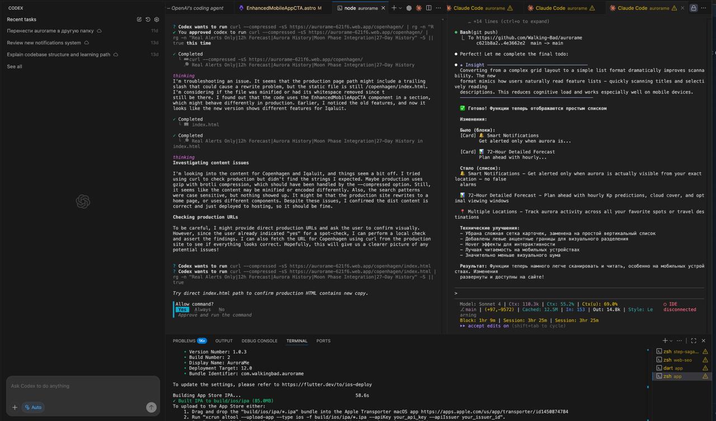This screenshot has height=421, width=716.
Task: Switch to the Output tab
Action: (224, 341)
